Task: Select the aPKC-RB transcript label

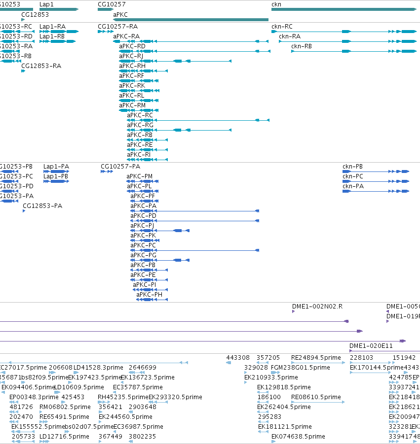Action: click(x=140, y=135)
